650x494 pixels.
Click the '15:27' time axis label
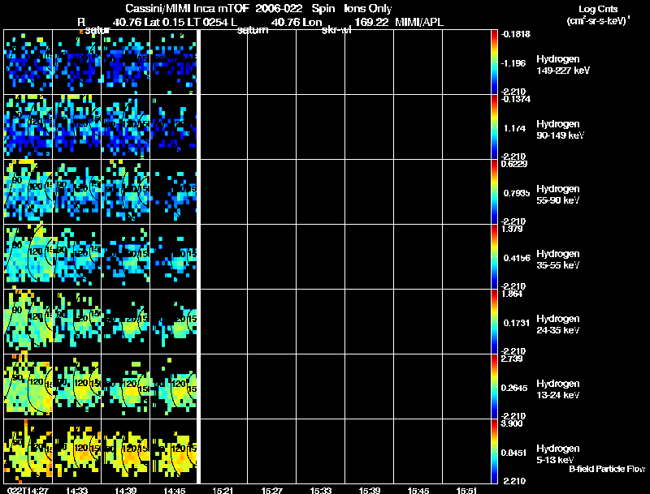(272, 490)
